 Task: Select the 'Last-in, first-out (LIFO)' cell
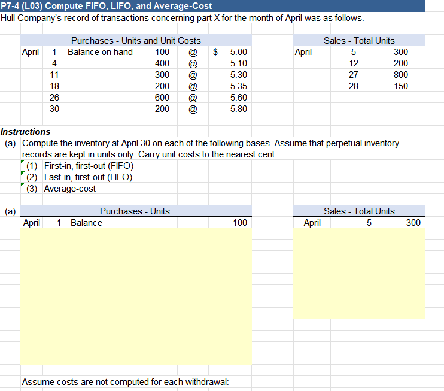coord(89,177)
